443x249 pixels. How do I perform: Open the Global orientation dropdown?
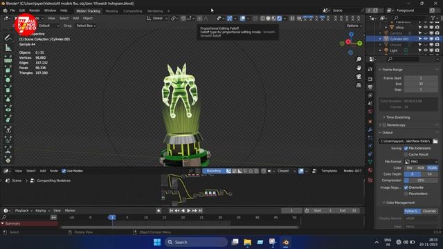click(x=157, y=19)
